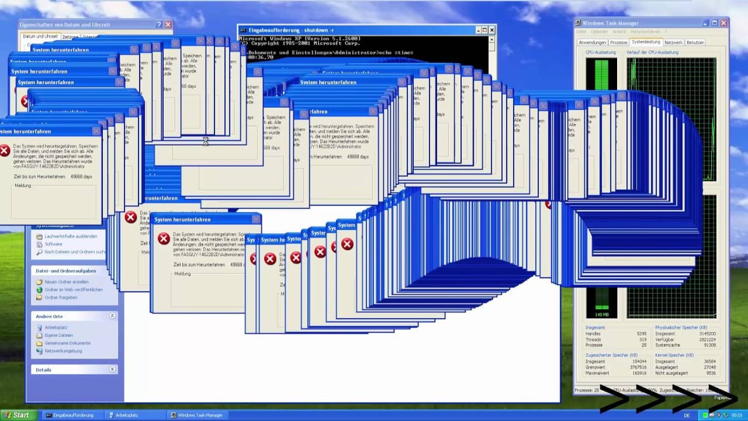Viewport: 748px width, 421px height.
Task: Click the help button in the date properties title bar
Action: (x=158, y=24)
